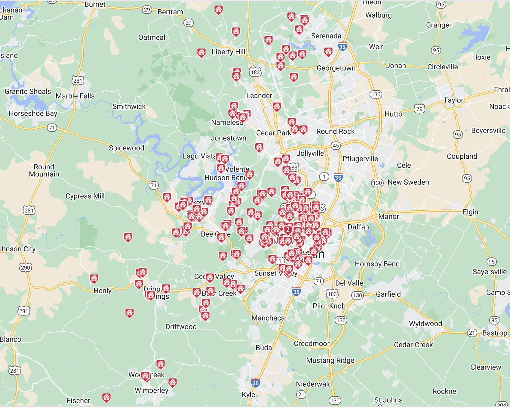Click the Elgin label
The image size is (510, 408).
coord(470,212)
